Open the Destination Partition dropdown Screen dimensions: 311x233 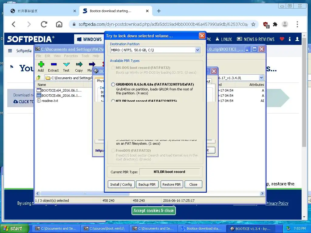(x=197, y=50)
